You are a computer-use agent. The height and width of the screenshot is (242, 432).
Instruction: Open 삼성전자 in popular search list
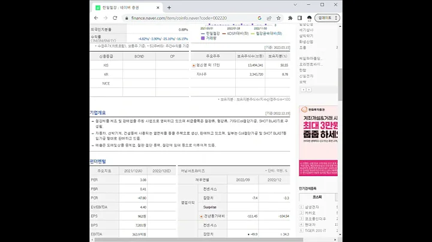pos(311,207)
